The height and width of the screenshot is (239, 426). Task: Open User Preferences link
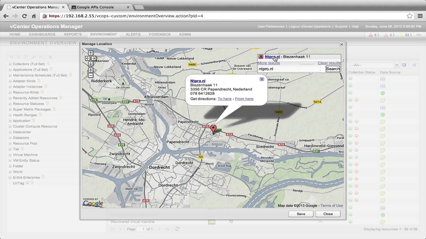coord(271,26)
